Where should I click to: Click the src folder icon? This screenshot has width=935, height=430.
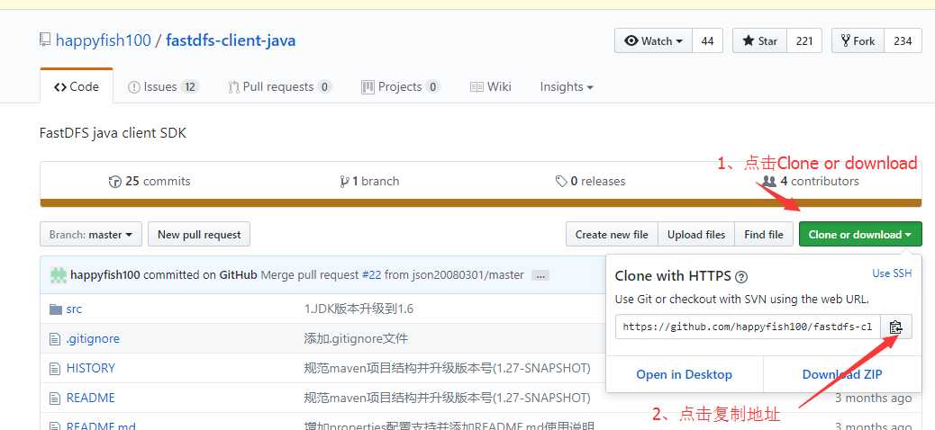point(56,309)
